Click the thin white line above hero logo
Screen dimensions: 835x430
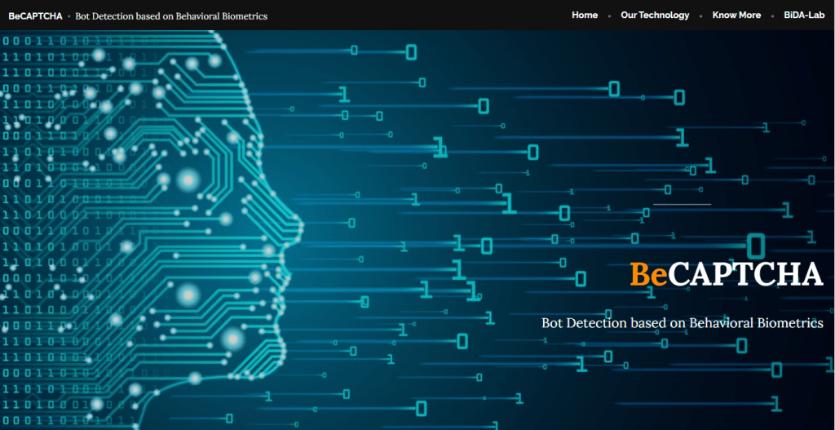coord(682,204)
